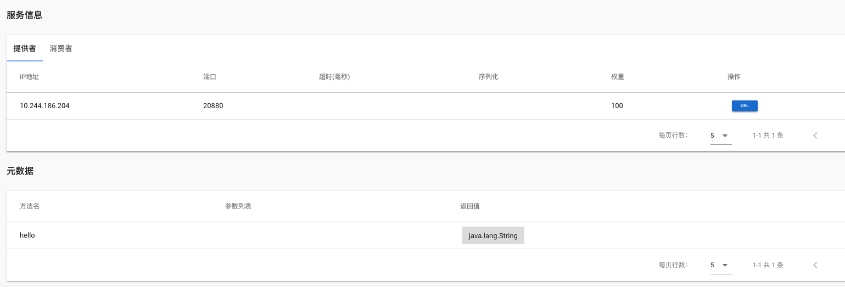Click the java.lang.String return type chip

[493, 235]
